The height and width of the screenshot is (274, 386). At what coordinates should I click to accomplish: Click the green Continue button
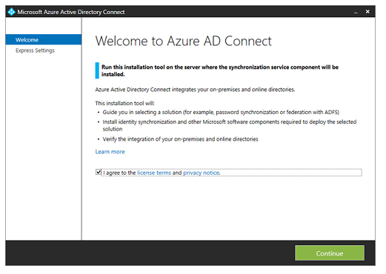pyautogui.click(x=330, y=253)
